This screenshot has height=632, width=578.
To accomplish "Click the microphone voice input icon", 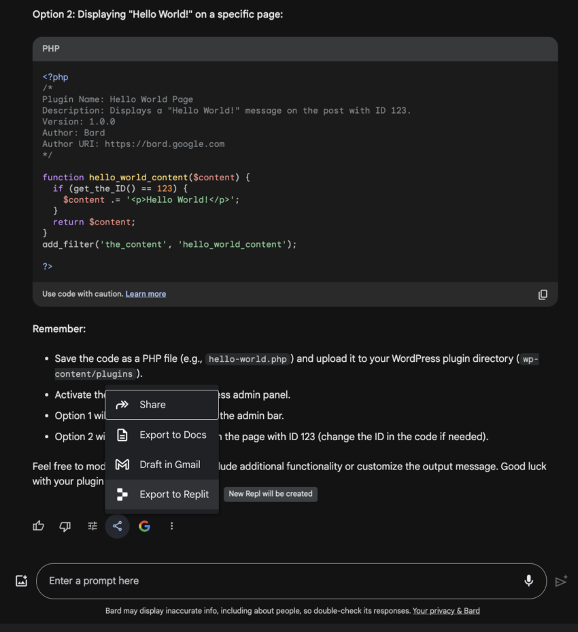I will click(x=528, y=581).
